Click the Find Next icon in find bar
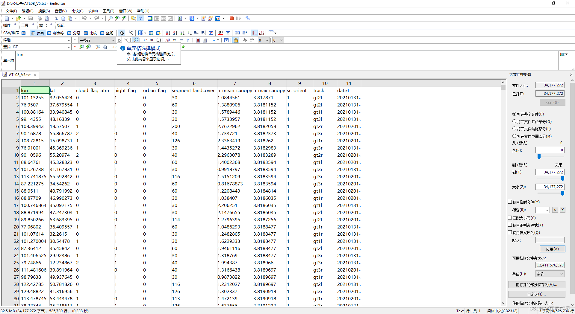 point(88,47)
